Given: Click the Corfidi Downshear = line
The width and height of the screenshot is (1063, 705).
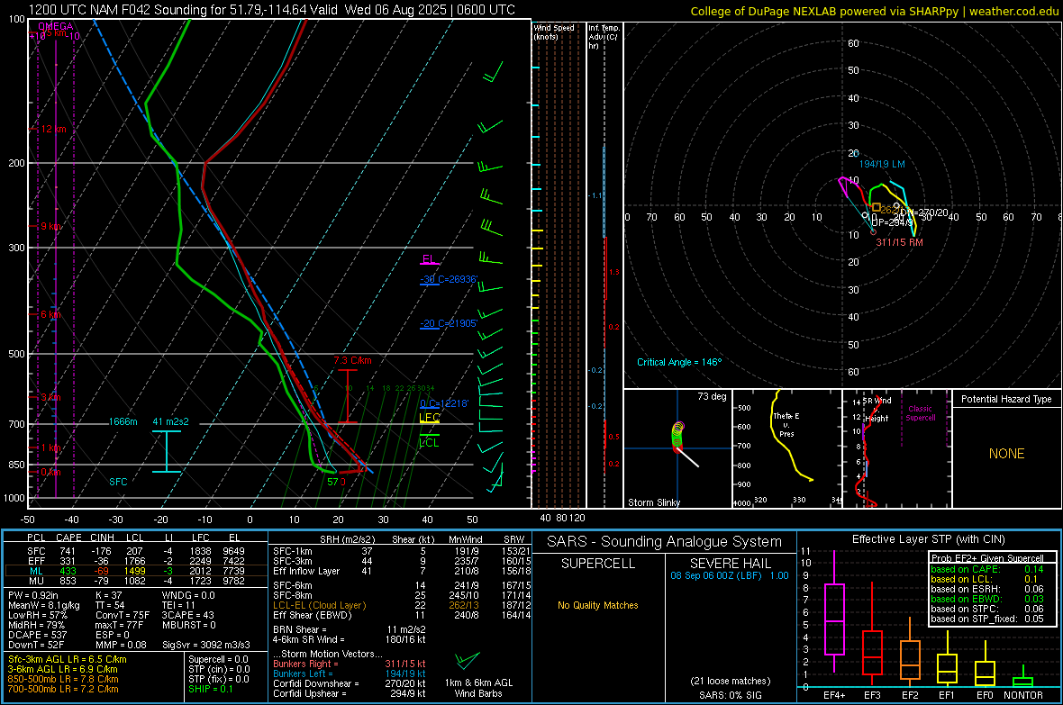Looking at the screenshot, I should tap(350, 683).
